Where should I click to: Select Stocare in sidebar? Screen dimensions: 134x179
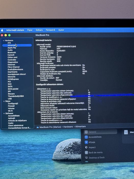point(11,94)
